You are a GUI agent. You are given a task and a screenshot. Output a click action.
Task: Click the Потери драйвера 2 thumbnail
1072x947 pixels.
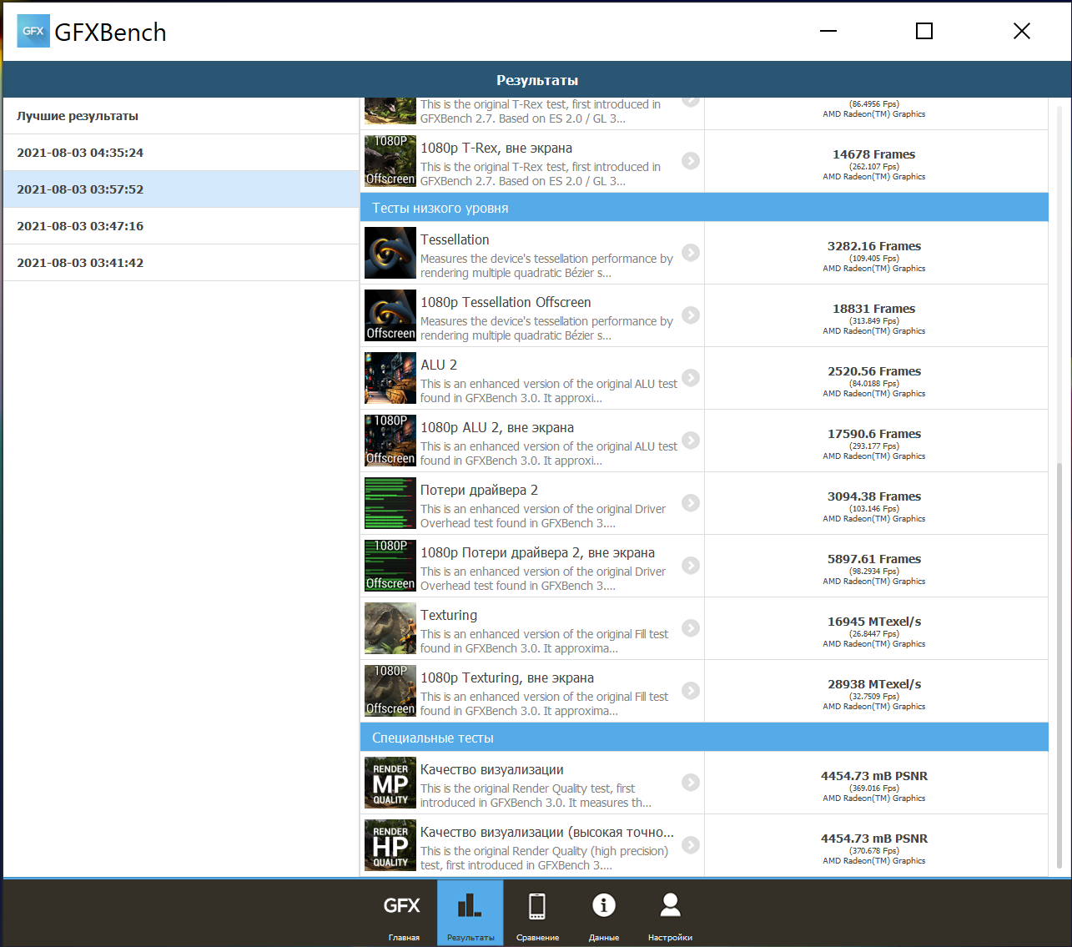(390, 503)
